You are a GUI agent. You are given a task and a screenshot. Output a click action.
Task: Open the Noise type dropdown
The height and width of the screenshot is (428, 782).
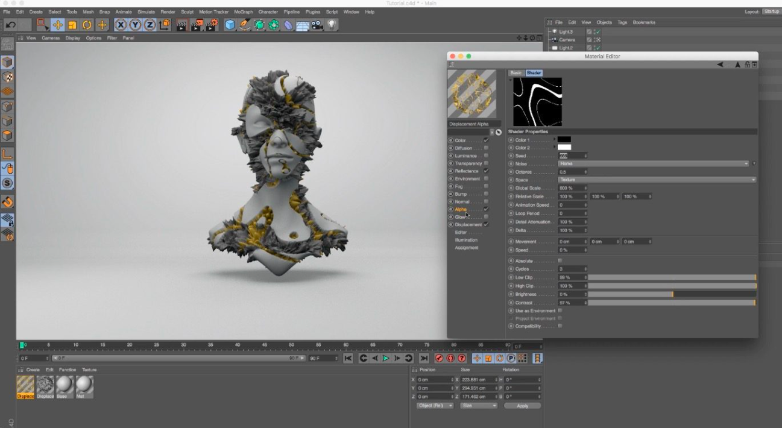(654, 163)
